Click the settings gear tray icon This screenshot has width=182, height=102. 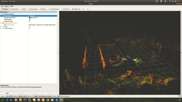[166, 1]
